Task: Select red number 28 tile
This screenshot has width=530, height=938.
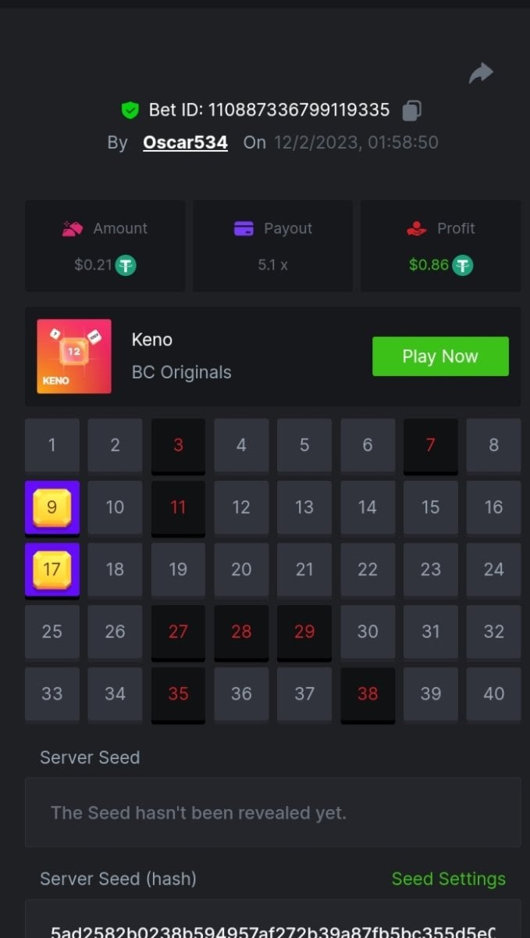Action: pyautogui.click(x=241, y=632)
